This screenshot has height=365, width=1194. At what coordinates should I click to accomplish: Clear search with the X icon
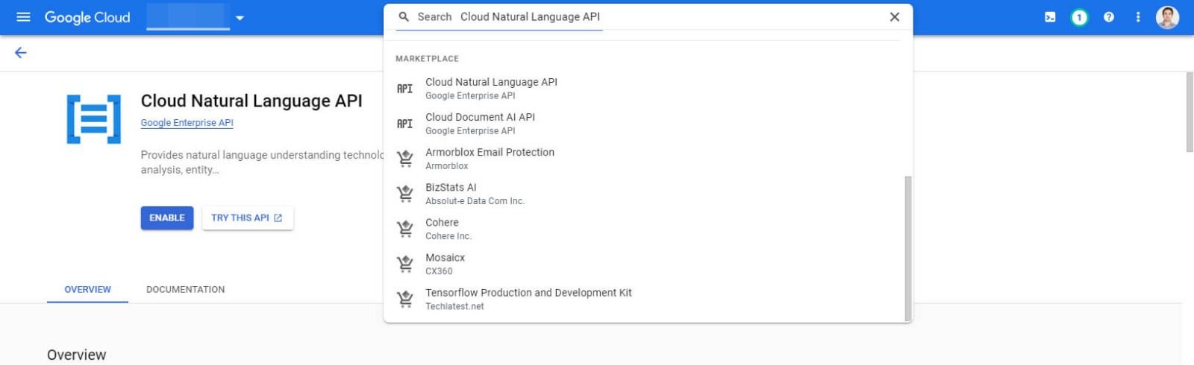(894, 17)
